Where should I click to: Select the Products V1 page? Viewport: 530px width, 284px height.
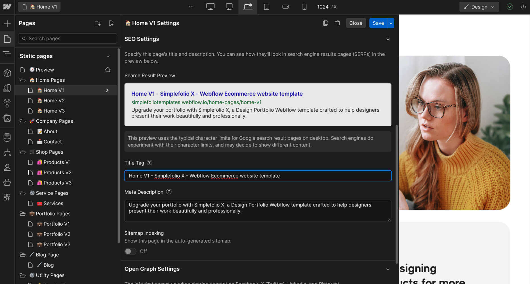(66, 162)
